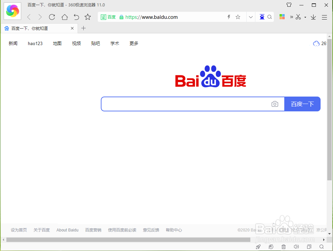Click the scroll left arrow
The height and width of the screenshot is (251, 333).
click(x=3, y=240)
